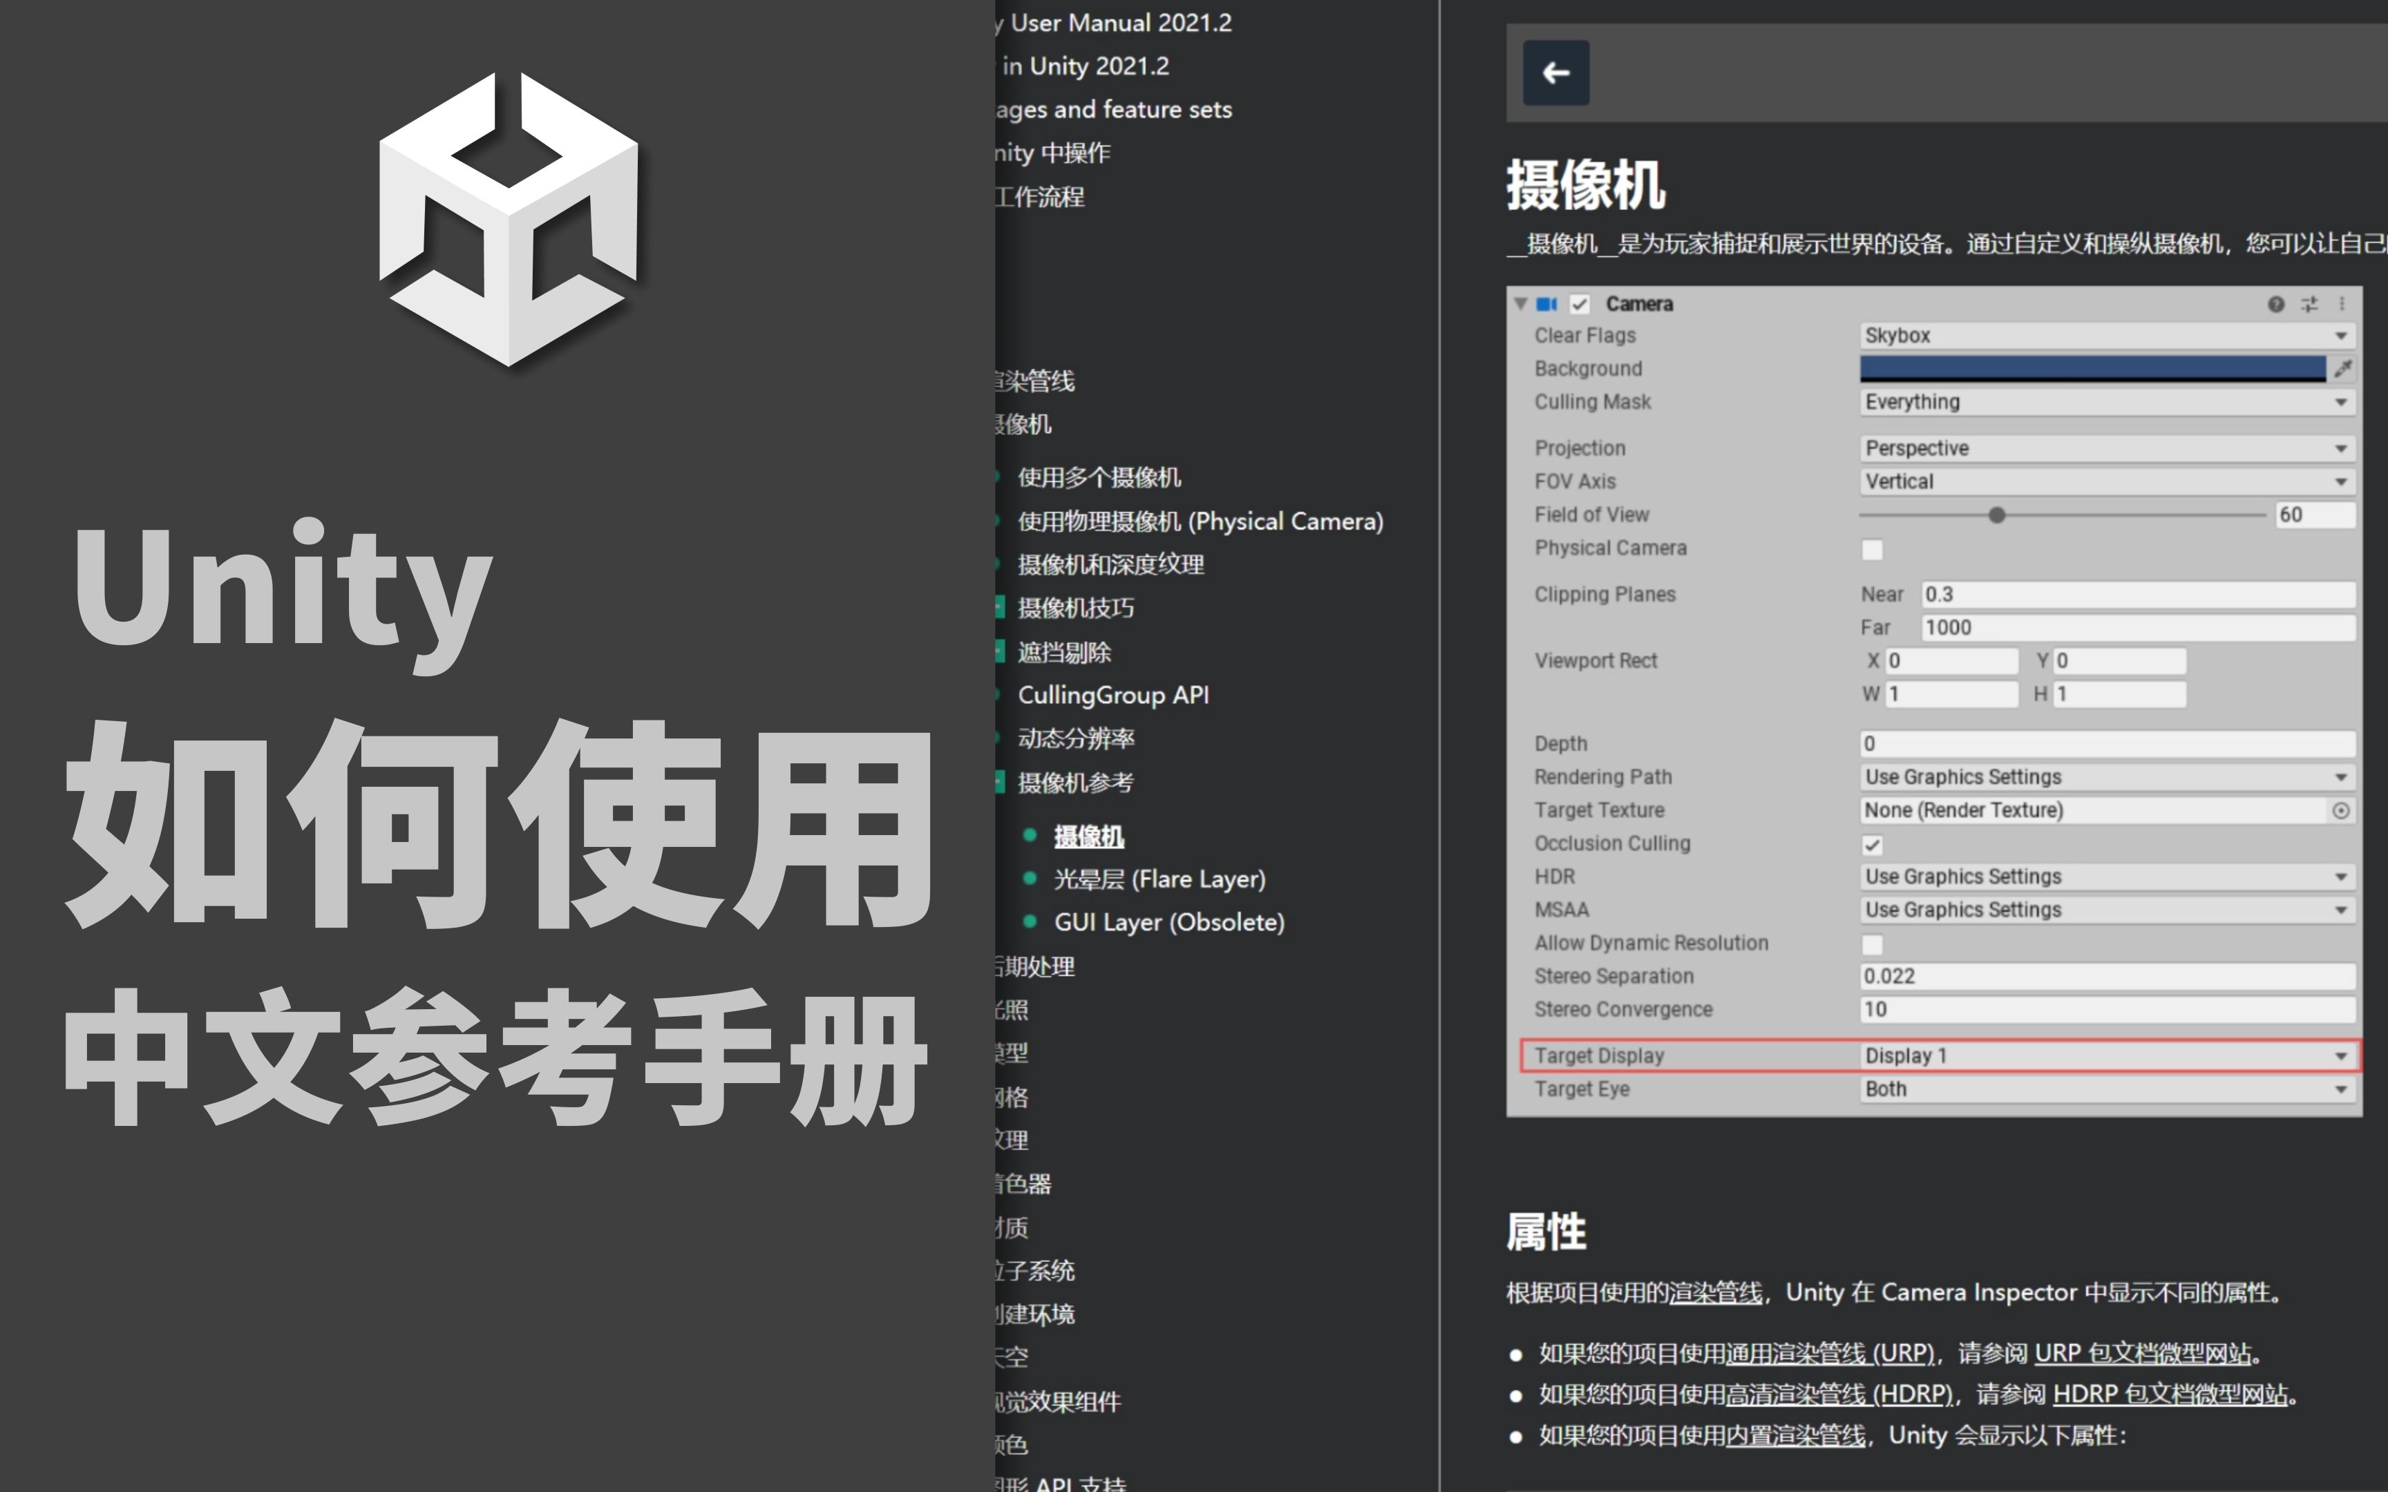The image size is (2388, 1492).
Task: Click the Viewport Rect H field
Action: (2119, 695)
